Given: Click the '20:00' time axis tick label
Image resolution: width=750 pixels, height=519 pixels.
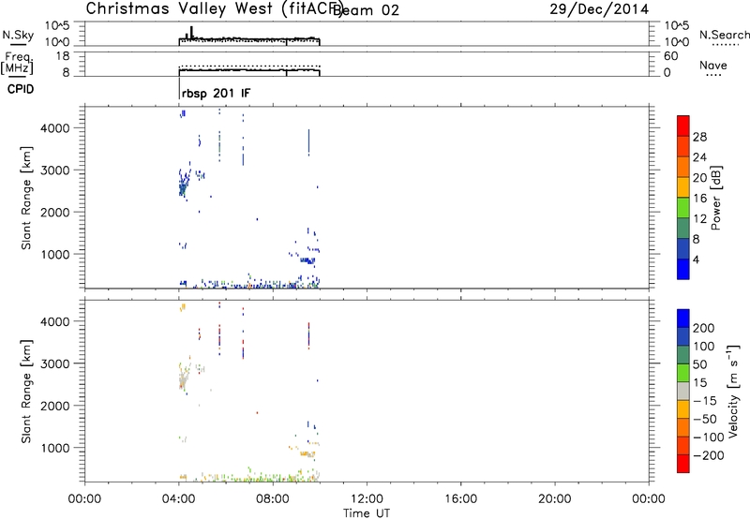Looking at the screenshot, I should 555,499.
